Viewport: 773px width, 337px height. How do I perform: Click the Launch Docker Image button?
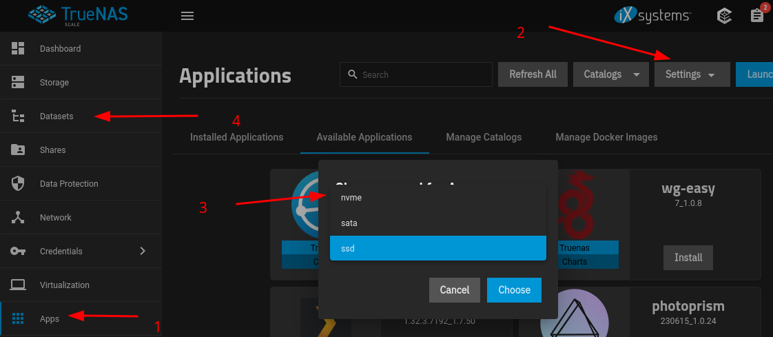pos(754,74)
